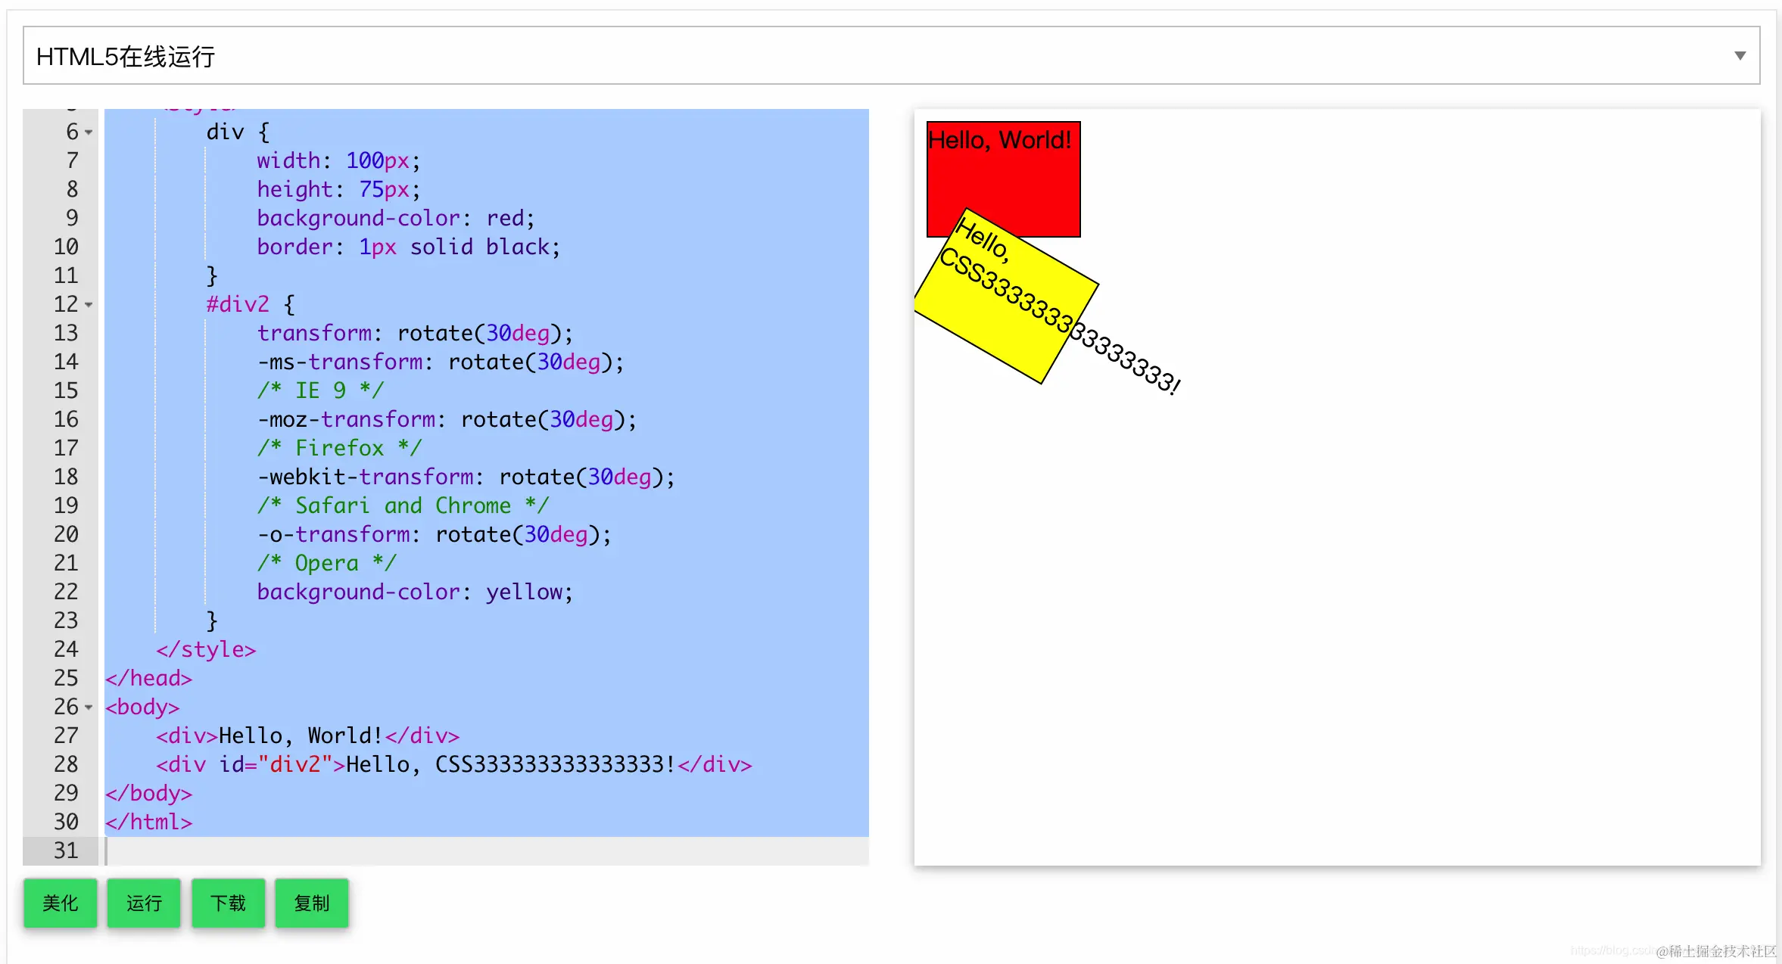Click line number 13 in the gutter

[66, 333]
